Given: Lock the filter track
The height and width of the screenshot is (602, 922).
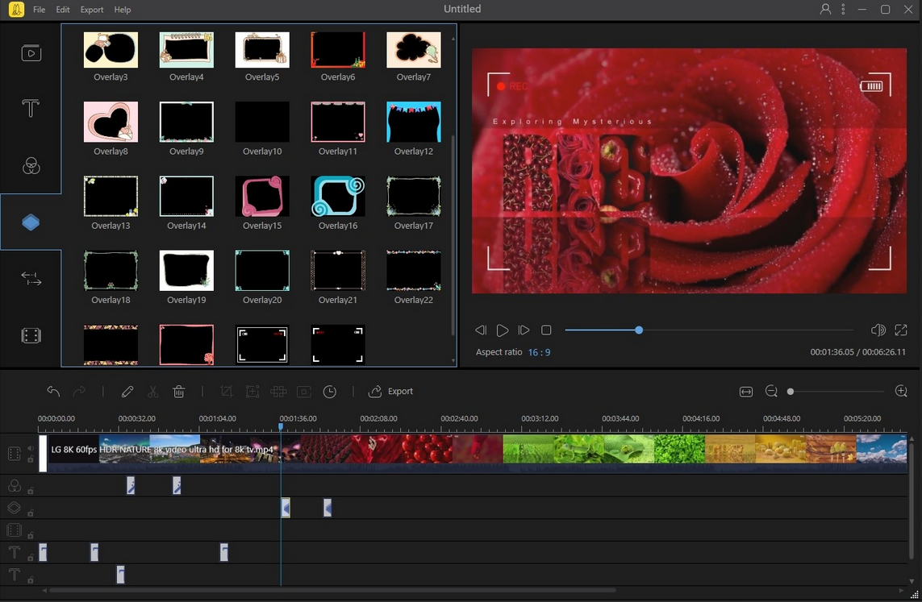Looking at the screenshot, I should [31, 491].
